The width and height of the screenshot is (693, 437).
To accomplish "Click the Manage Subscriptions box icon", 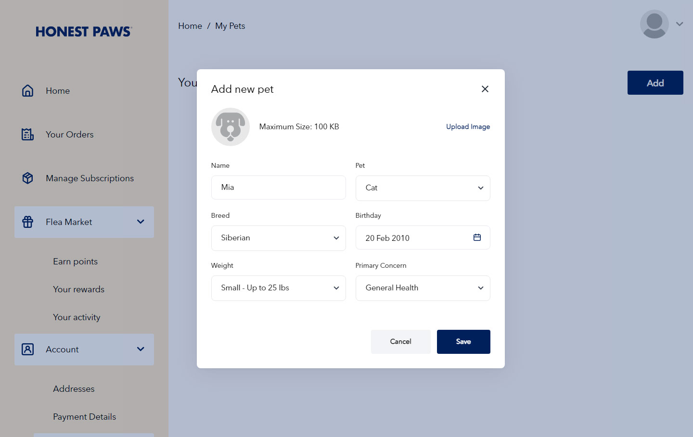I will pyautogui.click(x=28, y=178).
